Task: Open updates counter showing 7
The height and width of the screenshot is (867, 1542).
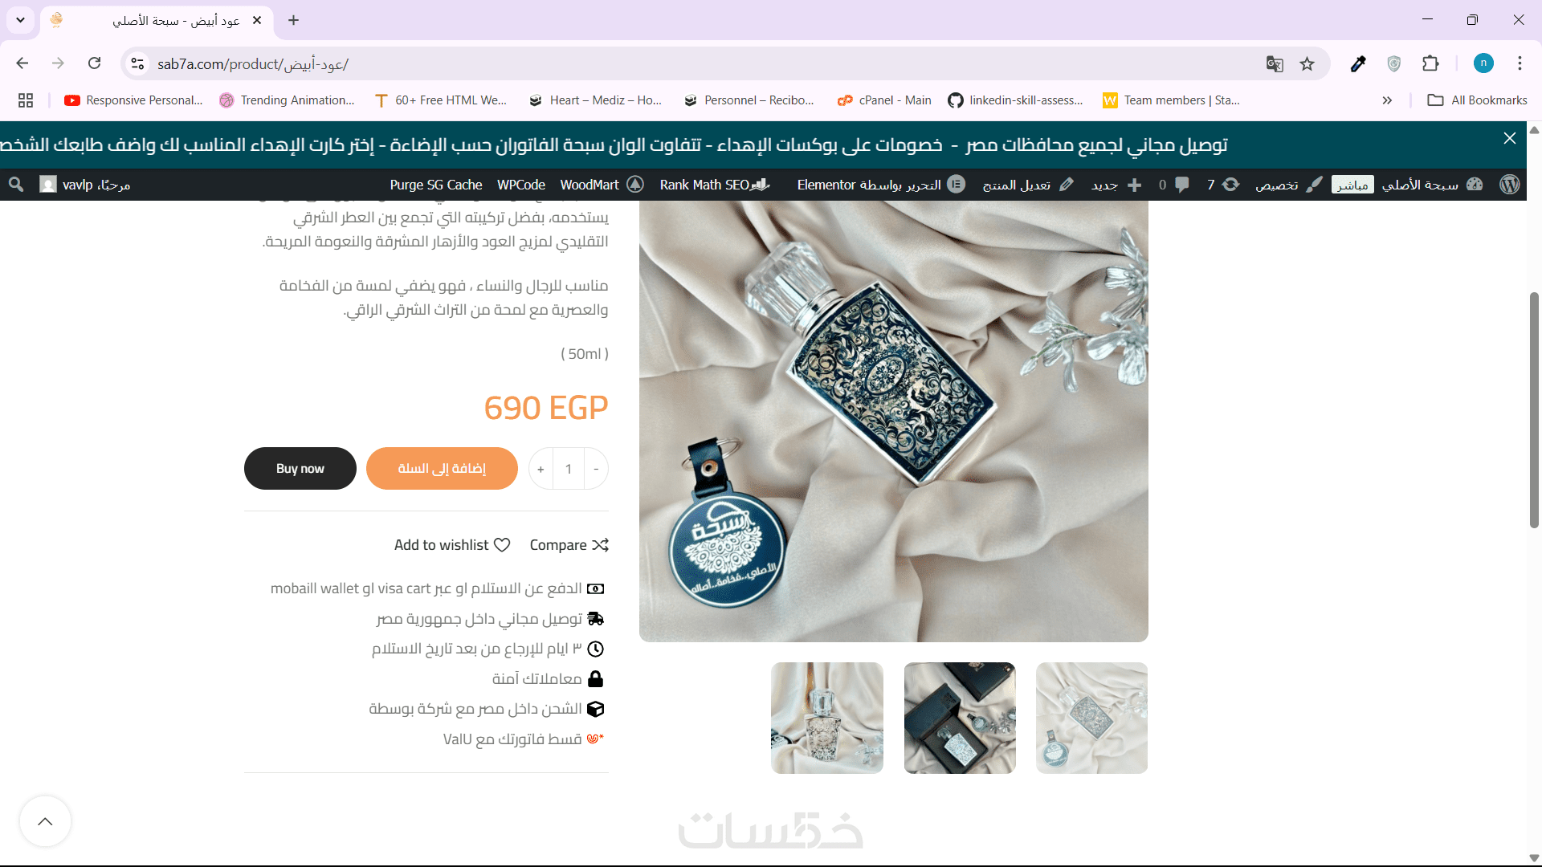Action: tap(1222, 185)
